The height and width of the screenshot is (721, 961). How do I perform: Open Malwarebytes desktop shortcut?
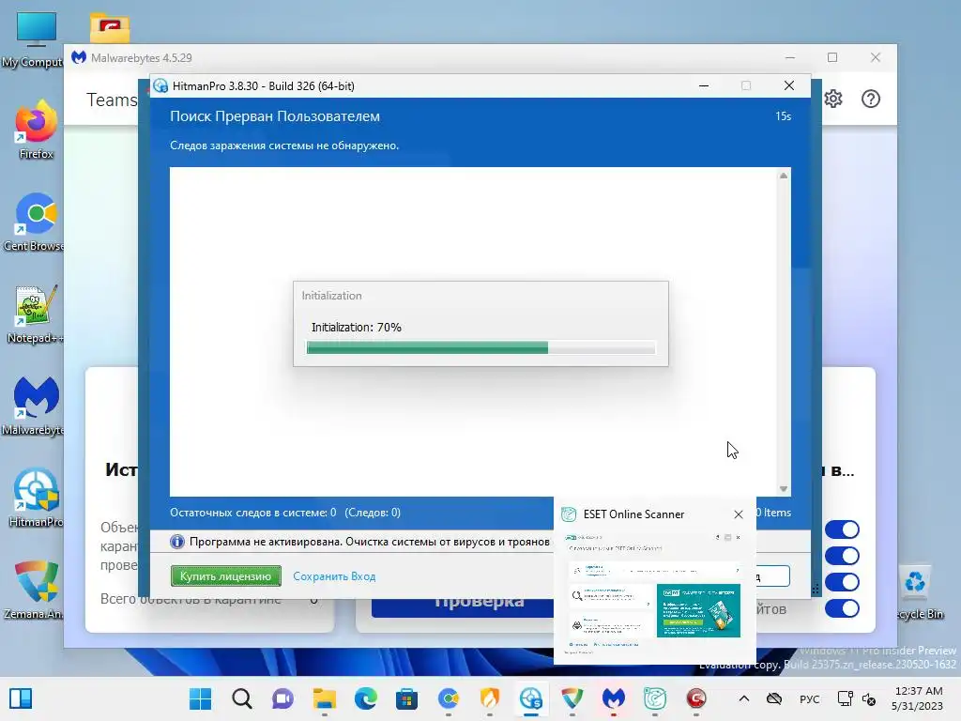pyautogui.click(x=36, y=406)
